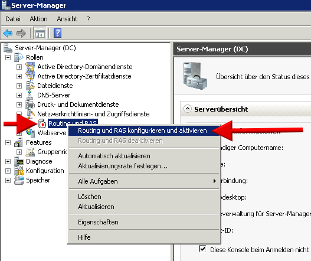Select the Dateidienste tree label
Screen dimensions: 311x261
(55, 86)
